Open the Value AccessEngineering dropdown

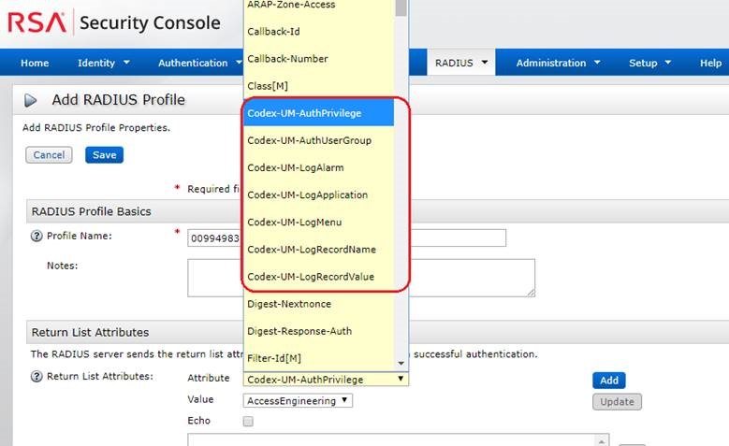(298, 400)
